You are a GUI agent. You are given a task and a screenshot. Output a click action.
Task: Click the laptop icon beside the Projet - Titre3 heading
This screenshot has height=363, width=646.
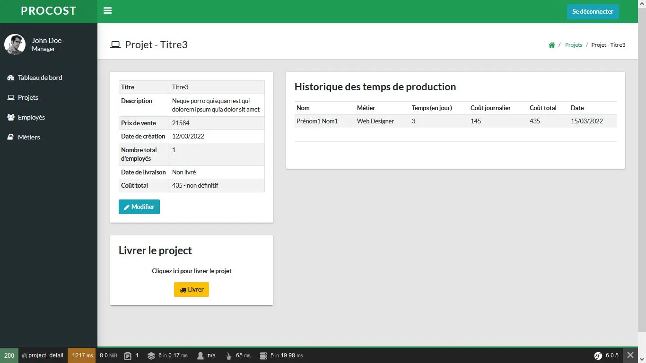[115, 45]
